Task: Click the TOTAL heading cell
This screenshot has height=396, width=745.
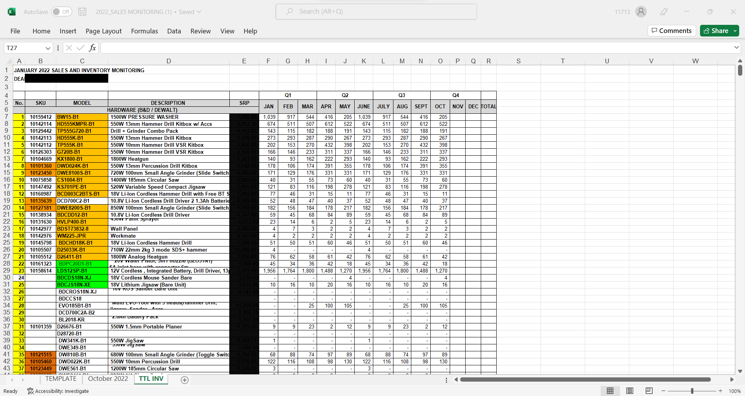Action: coord(489,106)
